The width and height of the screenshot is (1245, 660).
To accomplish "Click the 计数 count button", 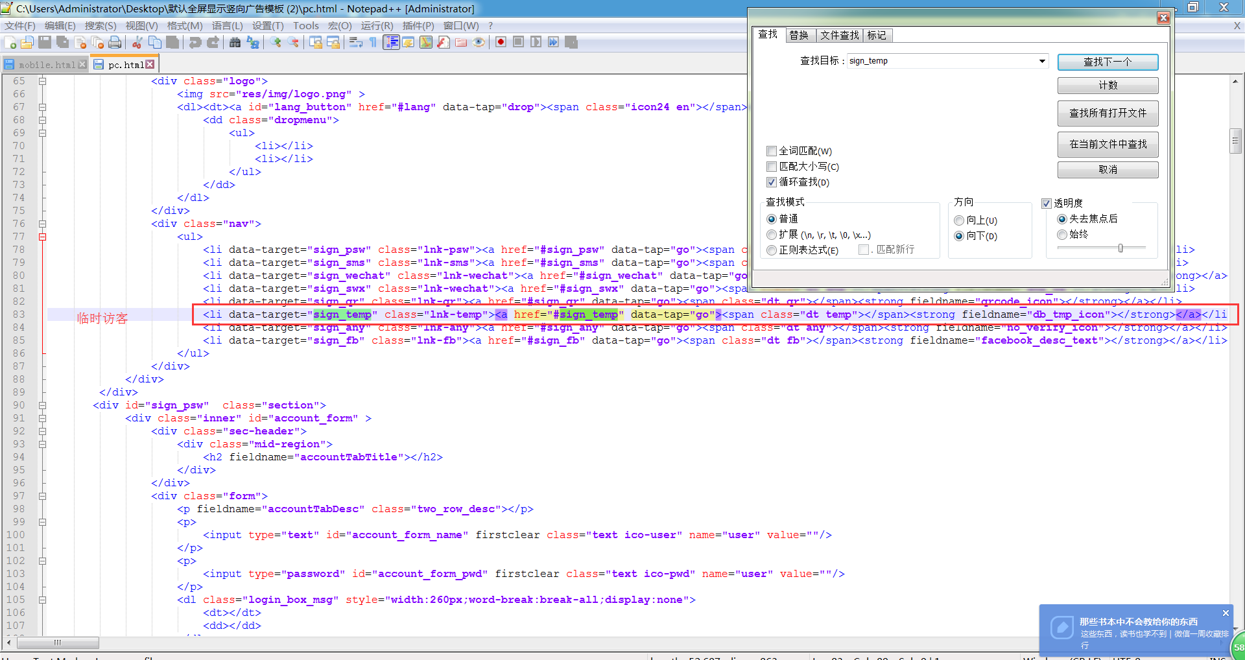I will [x=1108, y=86].
